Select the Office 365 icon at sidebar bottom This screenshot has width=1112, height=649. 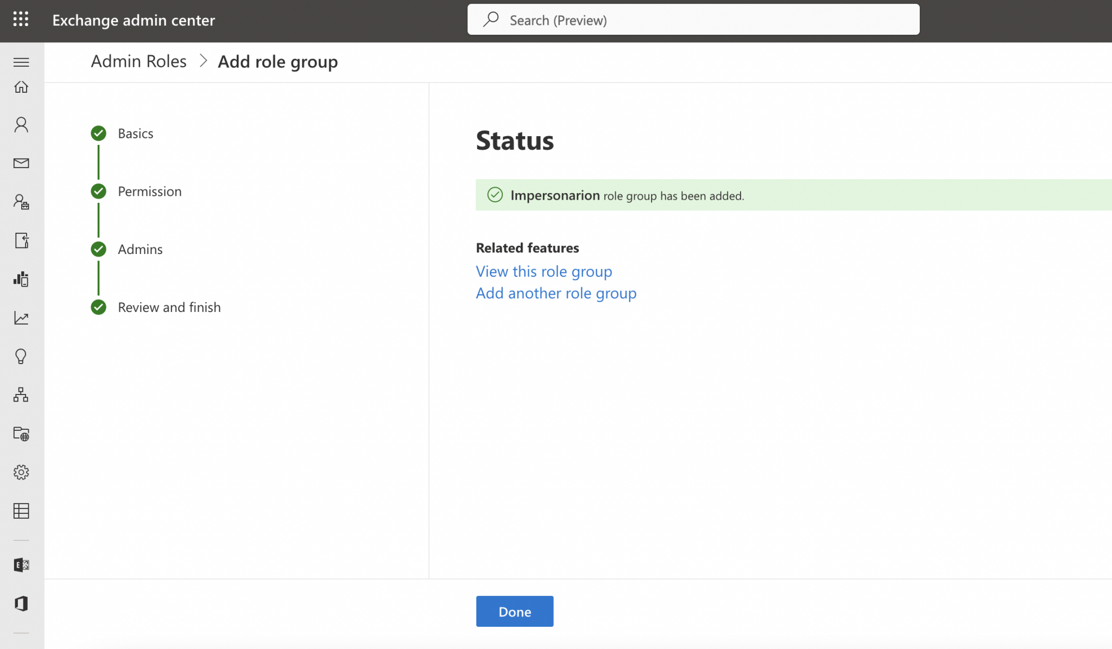click(21, 603)
